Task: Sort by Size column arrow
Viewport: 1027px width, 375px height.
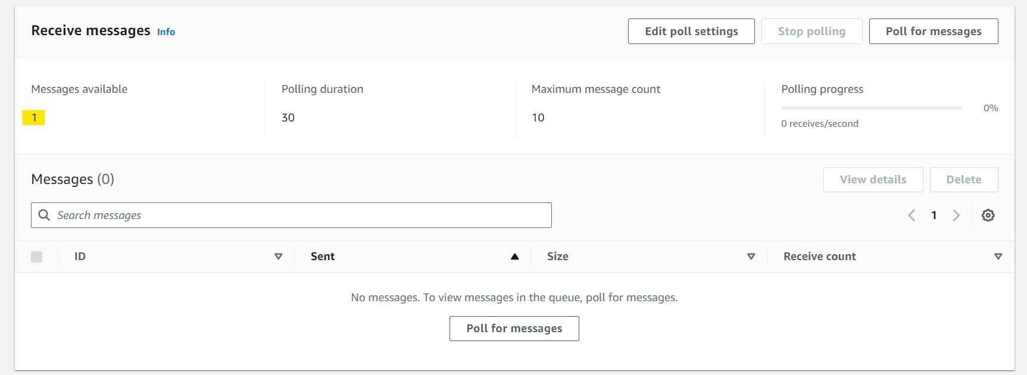Action: (x=751, y=257)
